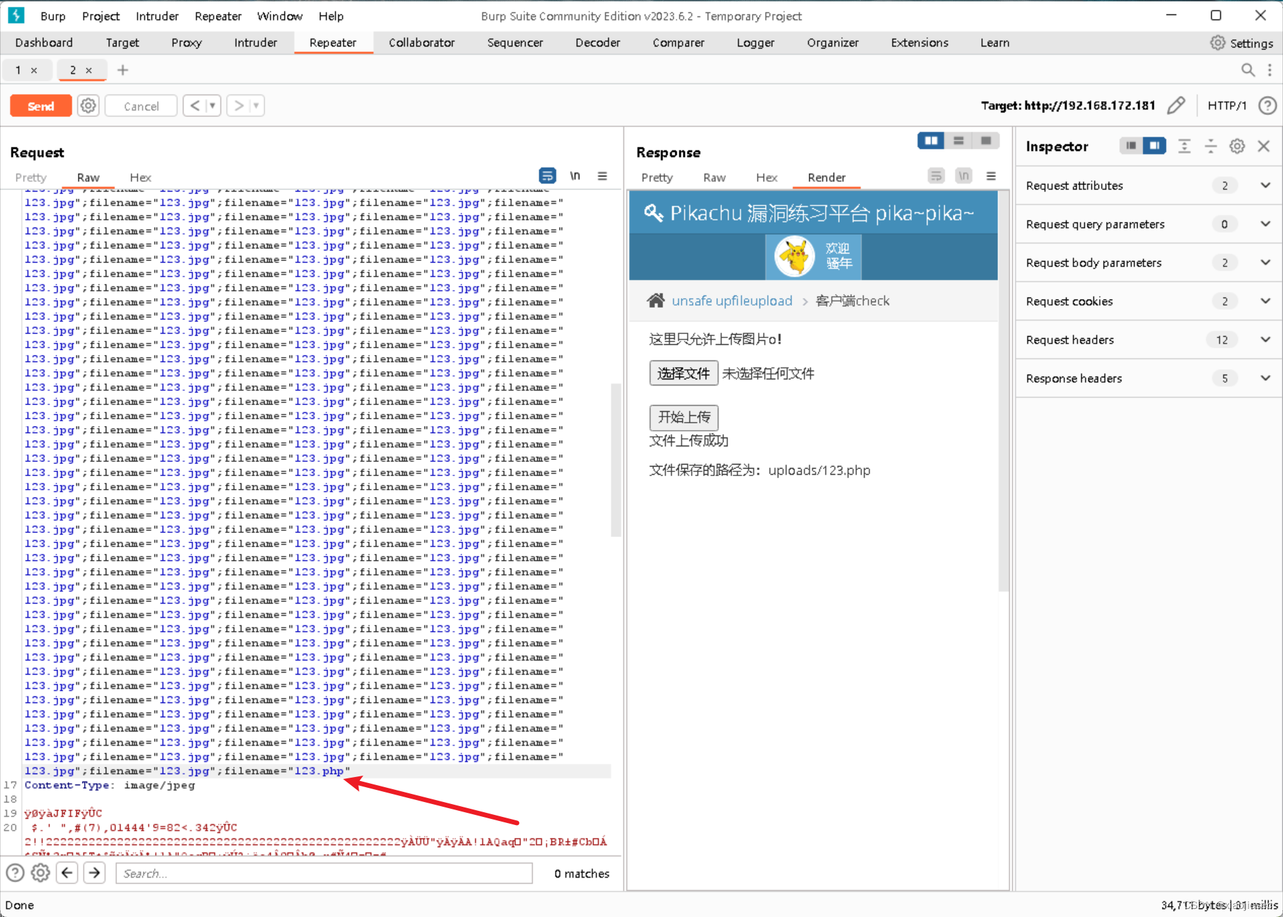
Task: Close the Inspector panel
Action: [x=1263, y=146]
